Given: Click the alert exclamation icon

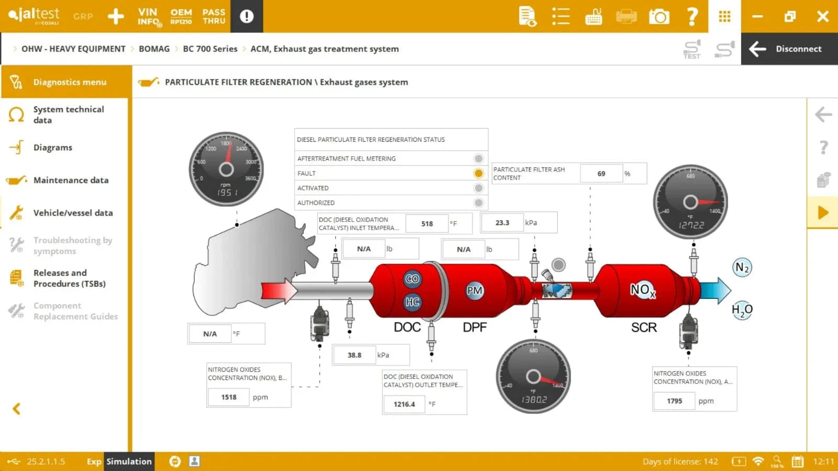Looking at the screenshot, I should pos(247,17).
